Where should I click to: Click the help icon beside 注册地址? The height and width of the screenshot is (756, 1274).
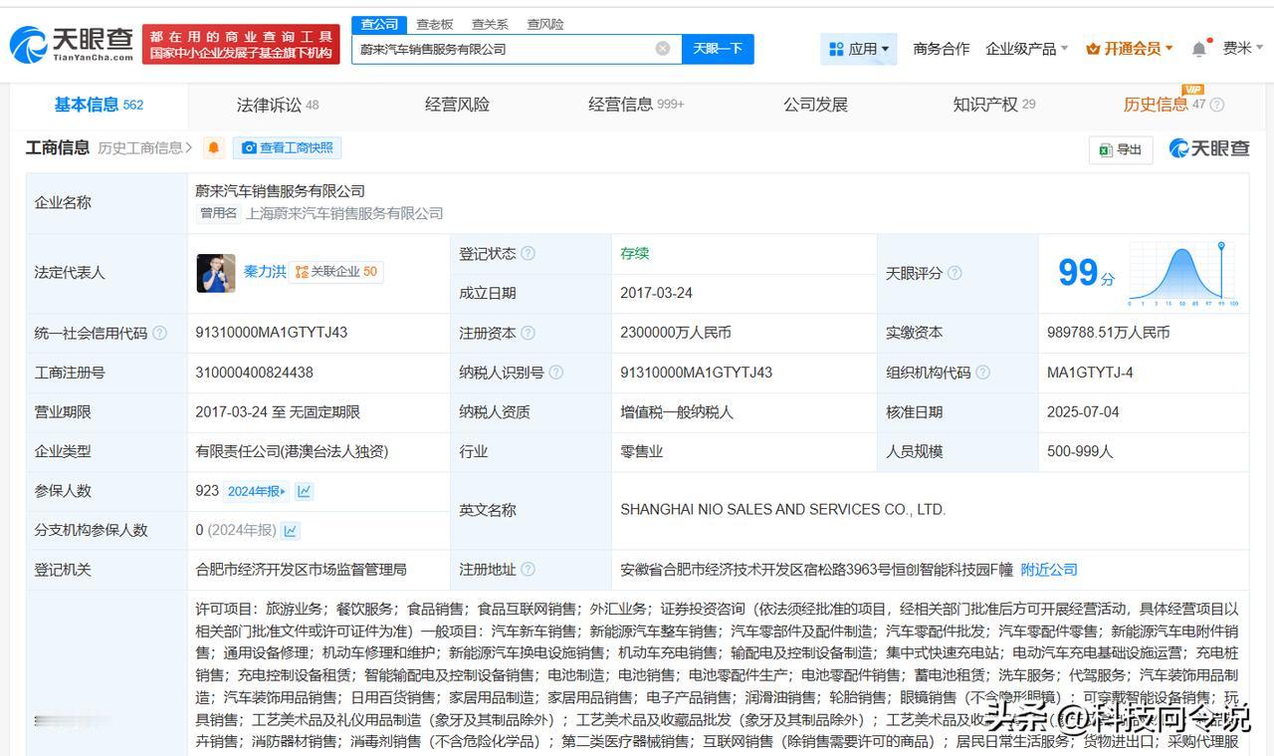pyautogui.click(x=528, y=570)
